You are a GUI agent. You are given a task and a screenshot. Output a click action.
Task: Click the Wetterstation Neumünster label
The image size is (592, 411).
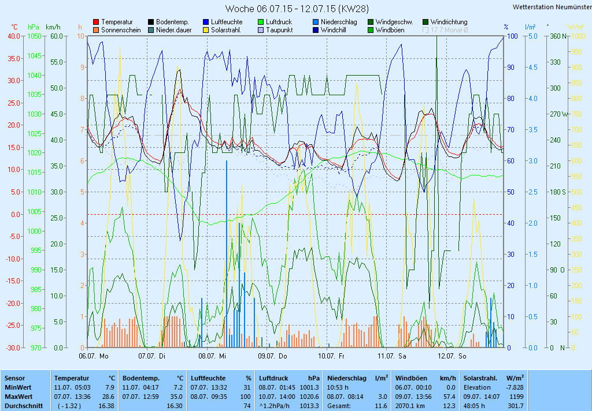click(x=552, y=7)
